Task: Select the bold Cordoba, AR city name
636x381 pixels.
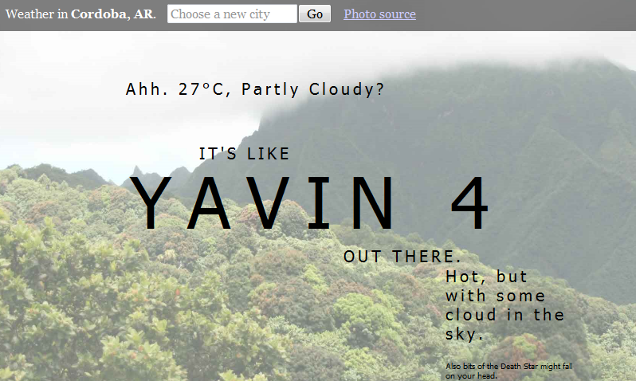Action: [x=112, y=14]
